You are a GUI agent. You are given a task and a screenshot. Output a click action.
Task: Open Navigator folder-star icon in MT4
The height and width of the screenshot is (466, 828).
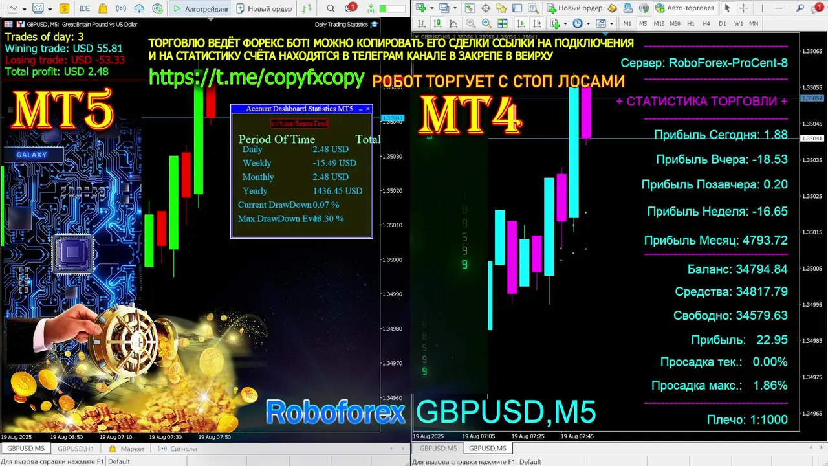point(501,8)
